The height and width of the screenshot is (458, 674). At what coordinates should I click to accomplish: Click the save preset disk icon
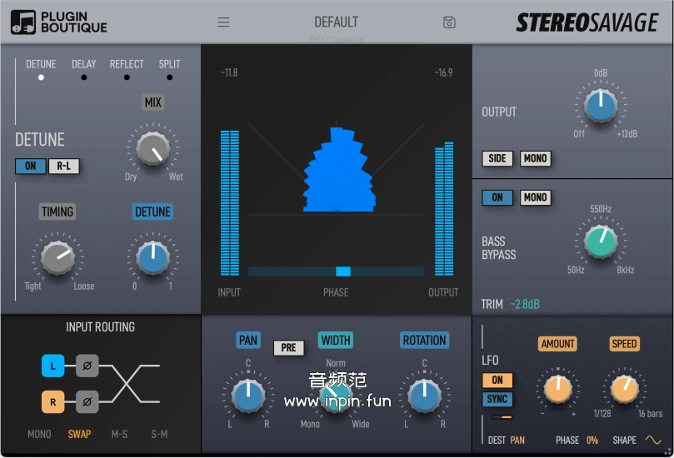(x=449, y=22)
